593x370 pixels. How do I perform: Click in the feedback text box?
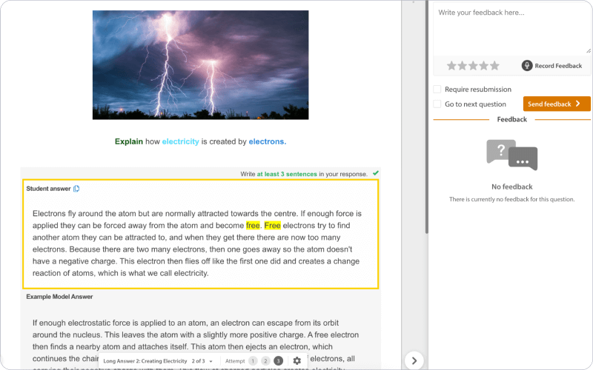pyautogui.click(x=511, y=30)
